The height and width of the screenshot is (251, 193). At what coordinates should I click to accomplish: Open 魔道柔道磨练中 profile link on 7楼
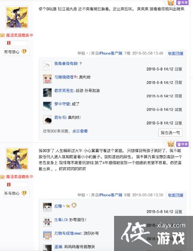click(x=20, y=35)
